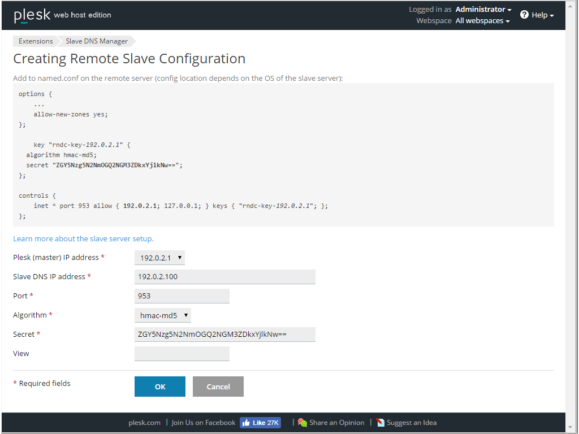Click the Share an Opinion speech bubble icon
Image resolution: width=579 pixels, height=434 pixels.
tap(302, 422)
